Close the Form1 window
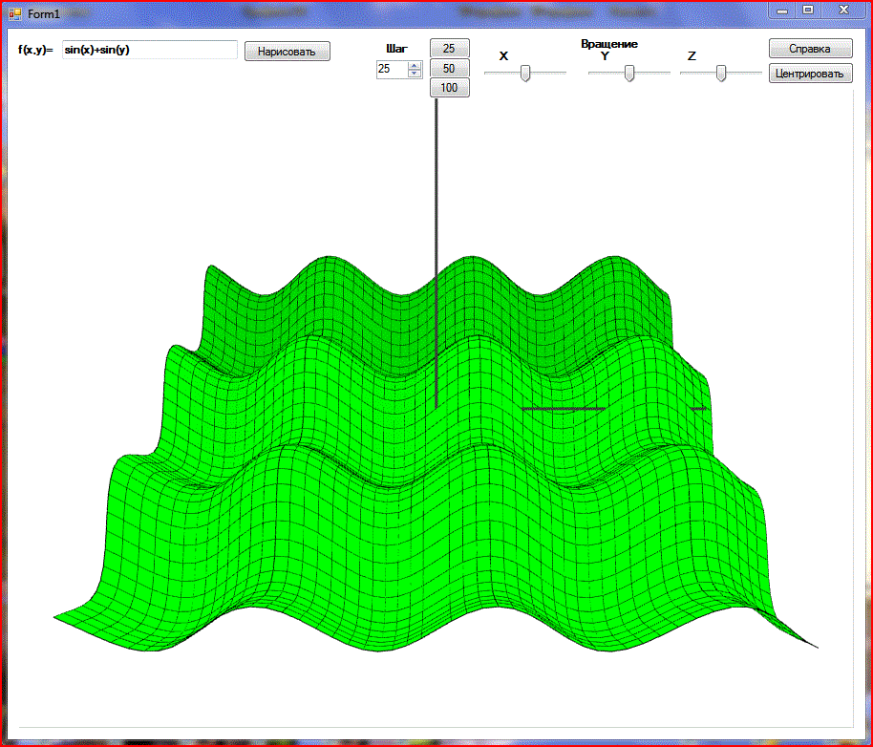The height and width of the screenshot is (747, 873). pos(842,10)
